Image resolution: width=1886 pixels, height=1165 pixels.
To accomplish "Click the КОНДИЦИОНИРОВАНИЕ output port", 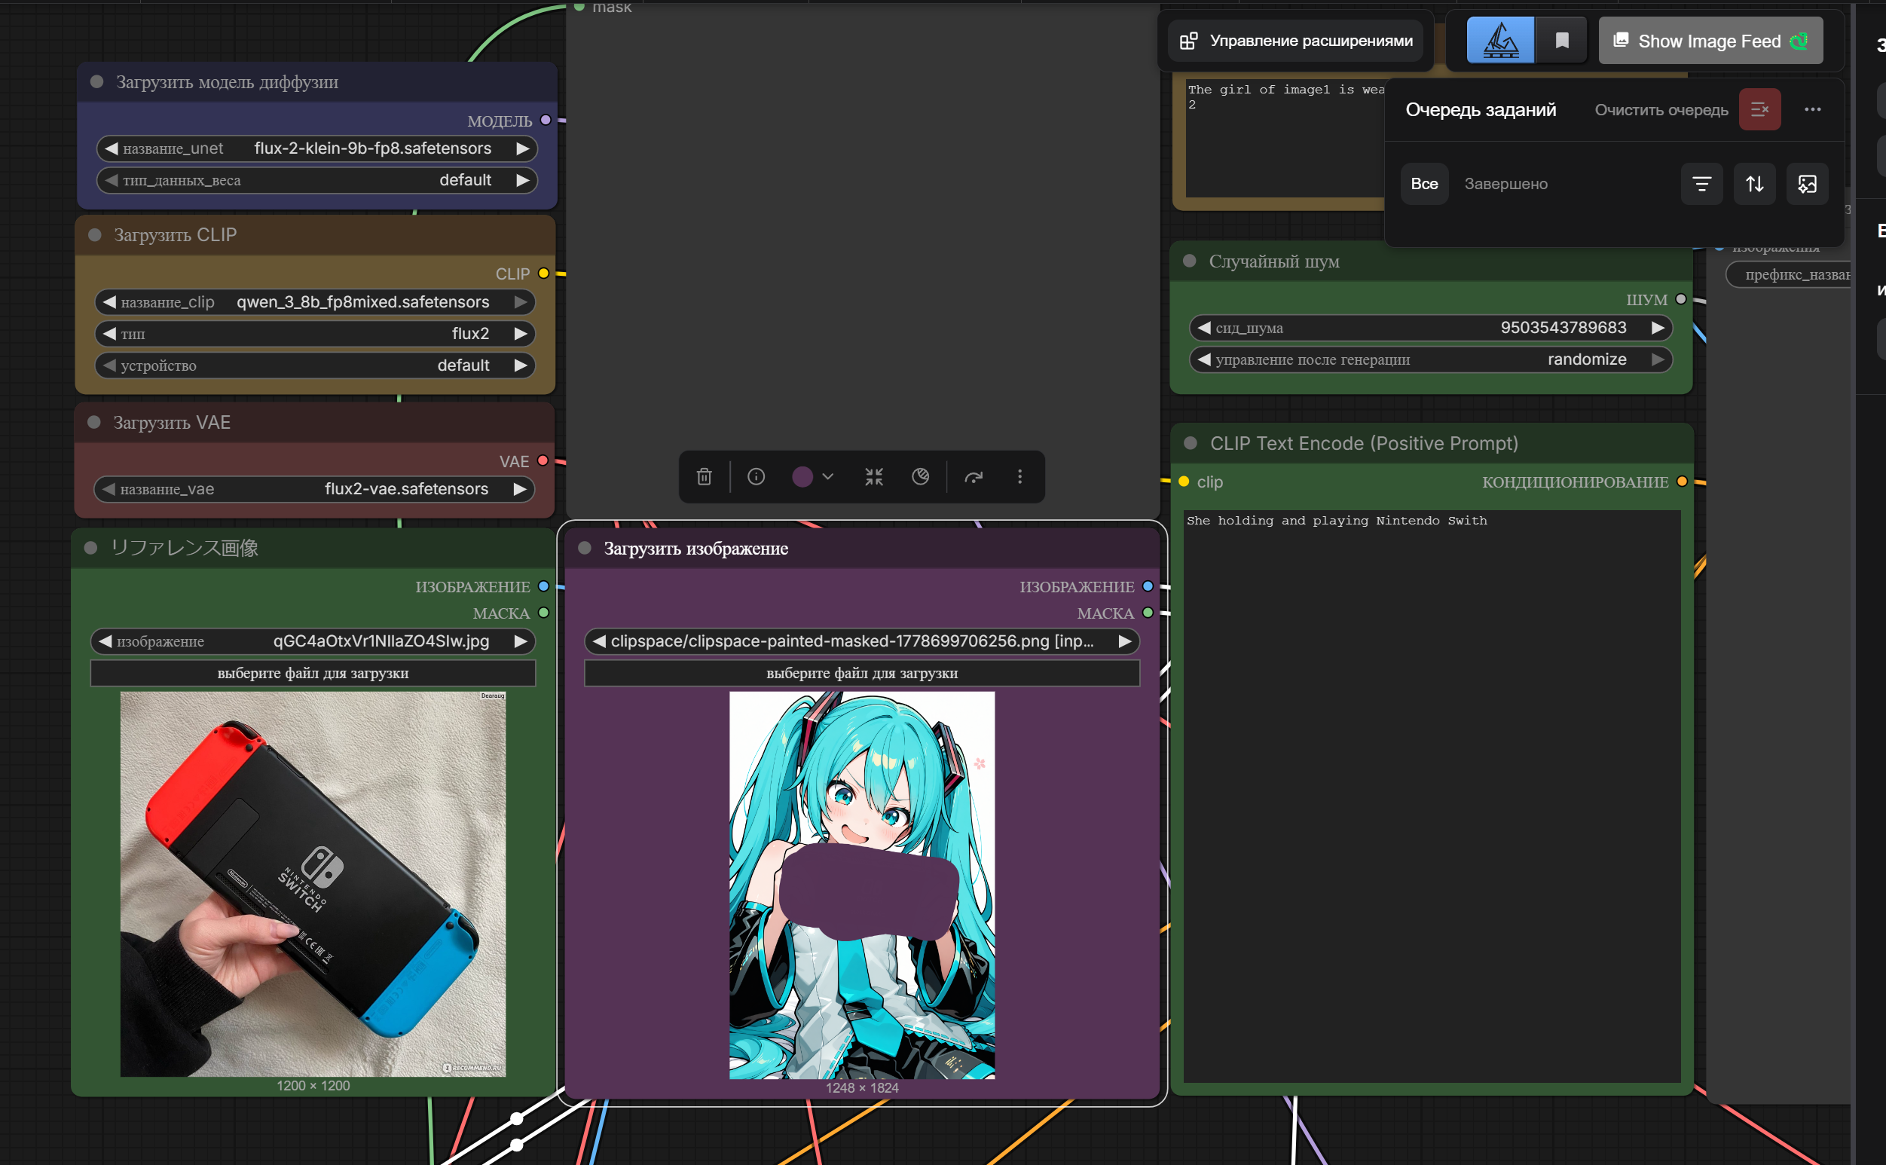I will [x=1683, y=482].
